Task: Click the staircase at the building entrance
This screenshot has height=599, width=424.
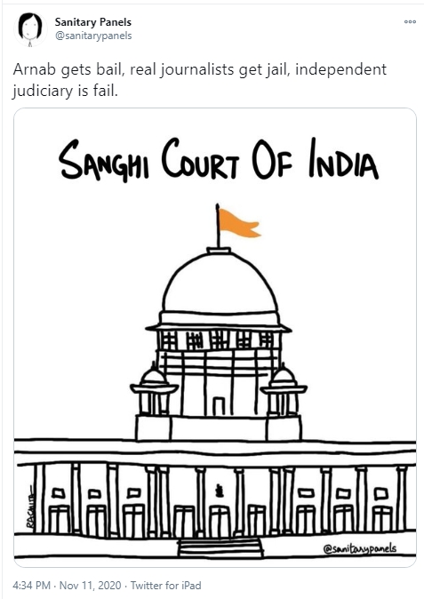Action: click(x=220, y=547)
